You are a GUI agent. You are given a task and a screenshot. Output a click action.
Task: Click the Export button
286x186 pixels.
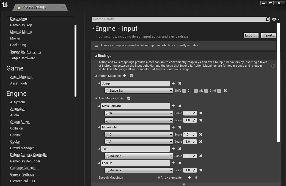click(x=251, y=35)
